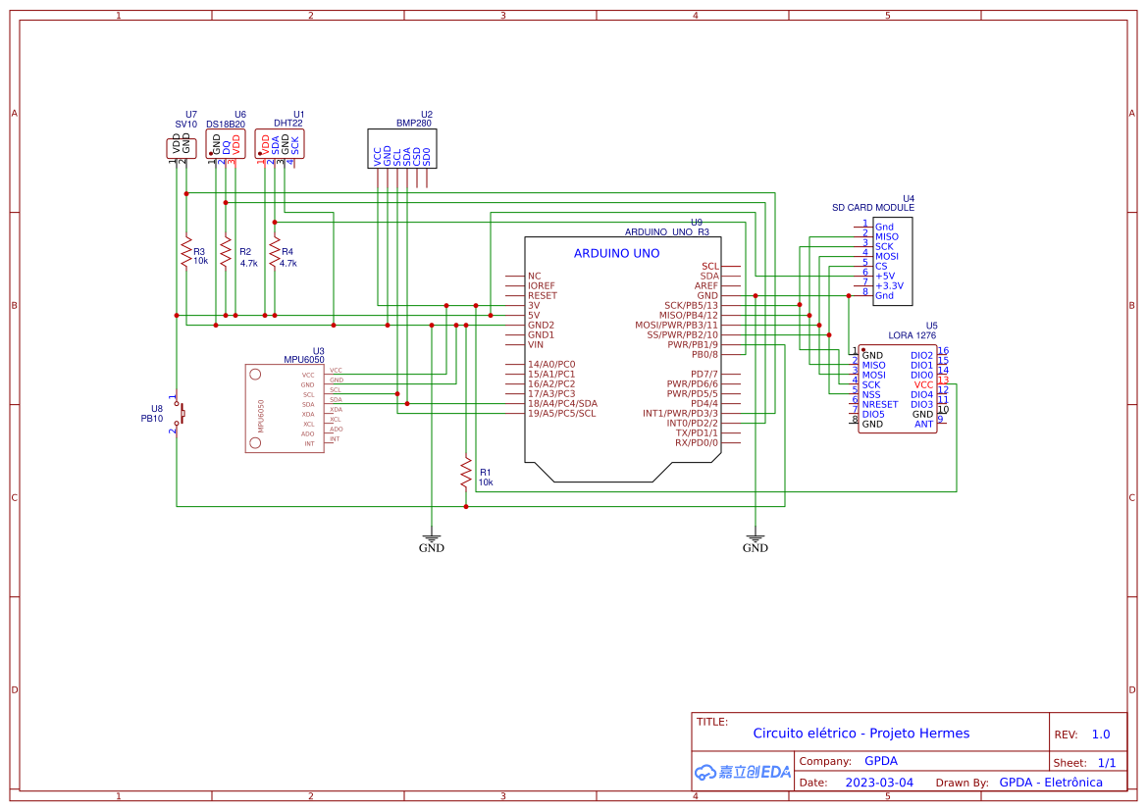The width and height of the screenshot is (1147, 811).
Task: Click the PB10 push button symbol
Action: 179,413
